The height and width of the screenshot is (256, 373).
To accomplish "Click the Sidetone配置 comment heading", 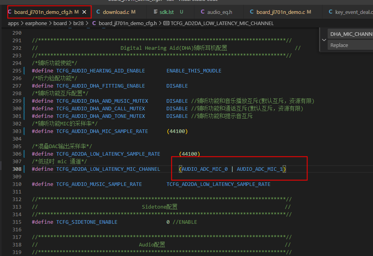I will pyautogui.click(x=159, y=207).
